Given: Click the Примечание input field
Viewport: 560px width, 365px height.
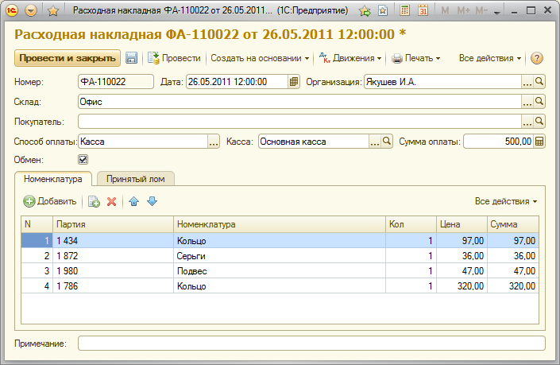Looking at the screenshot, I should (311, 344).
